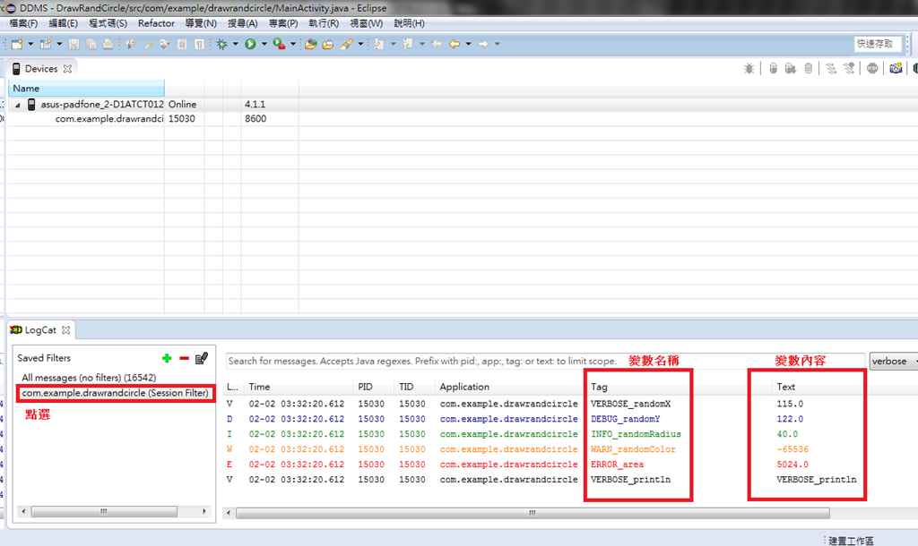Open the 檔案(F) menu
The height and width of the screenshot is (546, 918).
click(23, 23)
